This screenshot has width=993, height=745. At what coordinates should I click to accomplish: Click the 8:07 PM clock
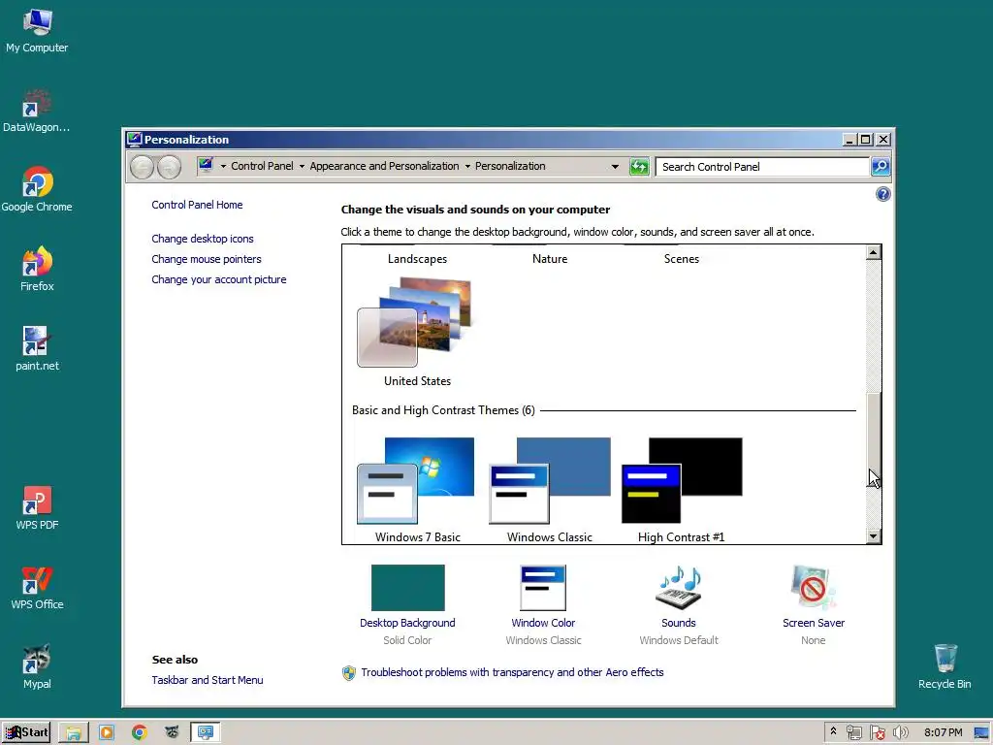(x=943, y=733)
